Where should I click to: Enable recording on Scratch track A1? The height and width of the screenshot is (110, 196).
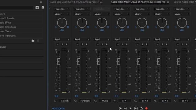click(x=67, y=44)
